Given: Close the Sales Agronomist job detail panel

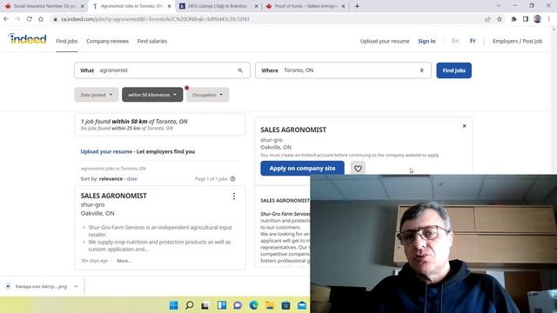Looking at the screenshot, I should tap(464, 126).
